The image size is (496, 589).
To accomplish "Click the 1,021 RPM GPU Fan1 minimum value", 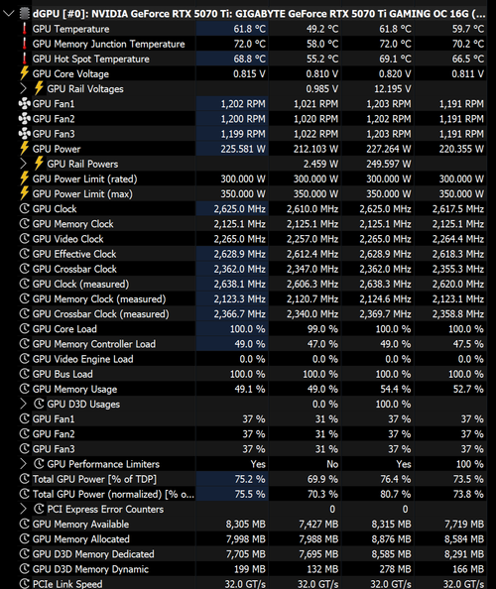I will pyautogui.click(x=316, y=104).
